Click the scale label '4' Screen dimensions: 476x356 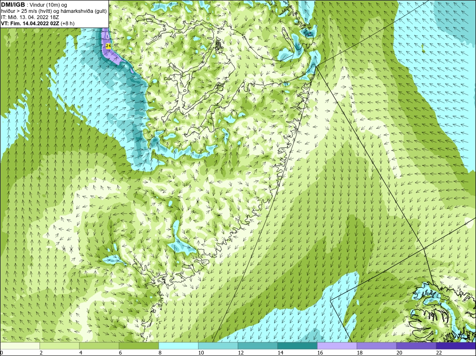(x=81, y=353)
